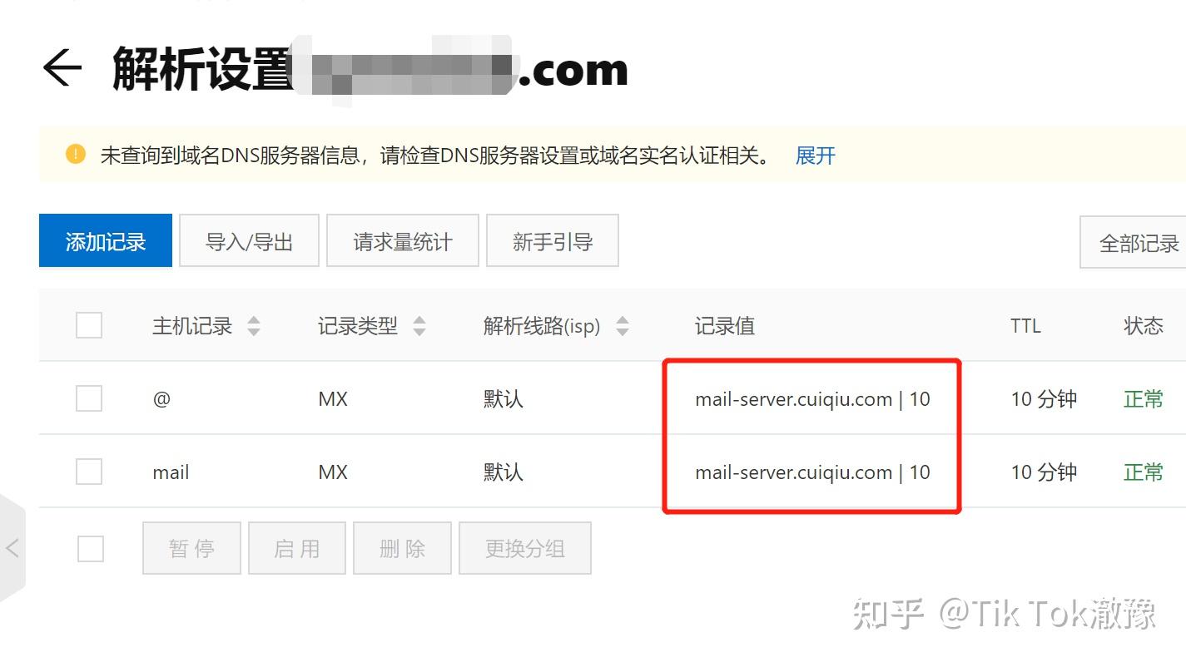1186x662 pixels.
Task: Click the 启用 batch button
Action: (297, 548)
